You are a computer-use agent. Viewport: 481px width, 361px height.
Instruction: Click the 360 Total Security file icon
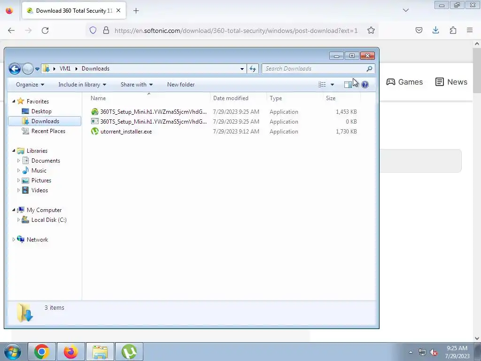[95, 112]
